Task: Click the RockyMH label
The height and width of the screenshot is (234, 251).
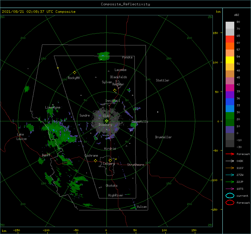Action: [74, 78]
